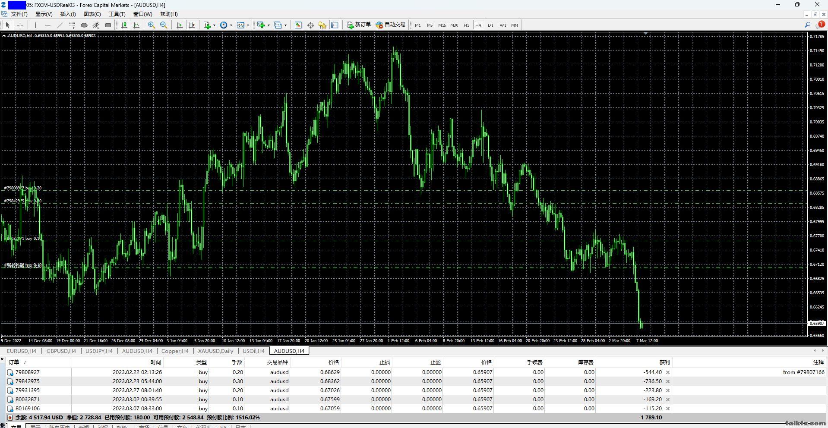Click the chart shift triangle marker
The height and width of the screenshot is (428, 828).
tap(645, 33)
